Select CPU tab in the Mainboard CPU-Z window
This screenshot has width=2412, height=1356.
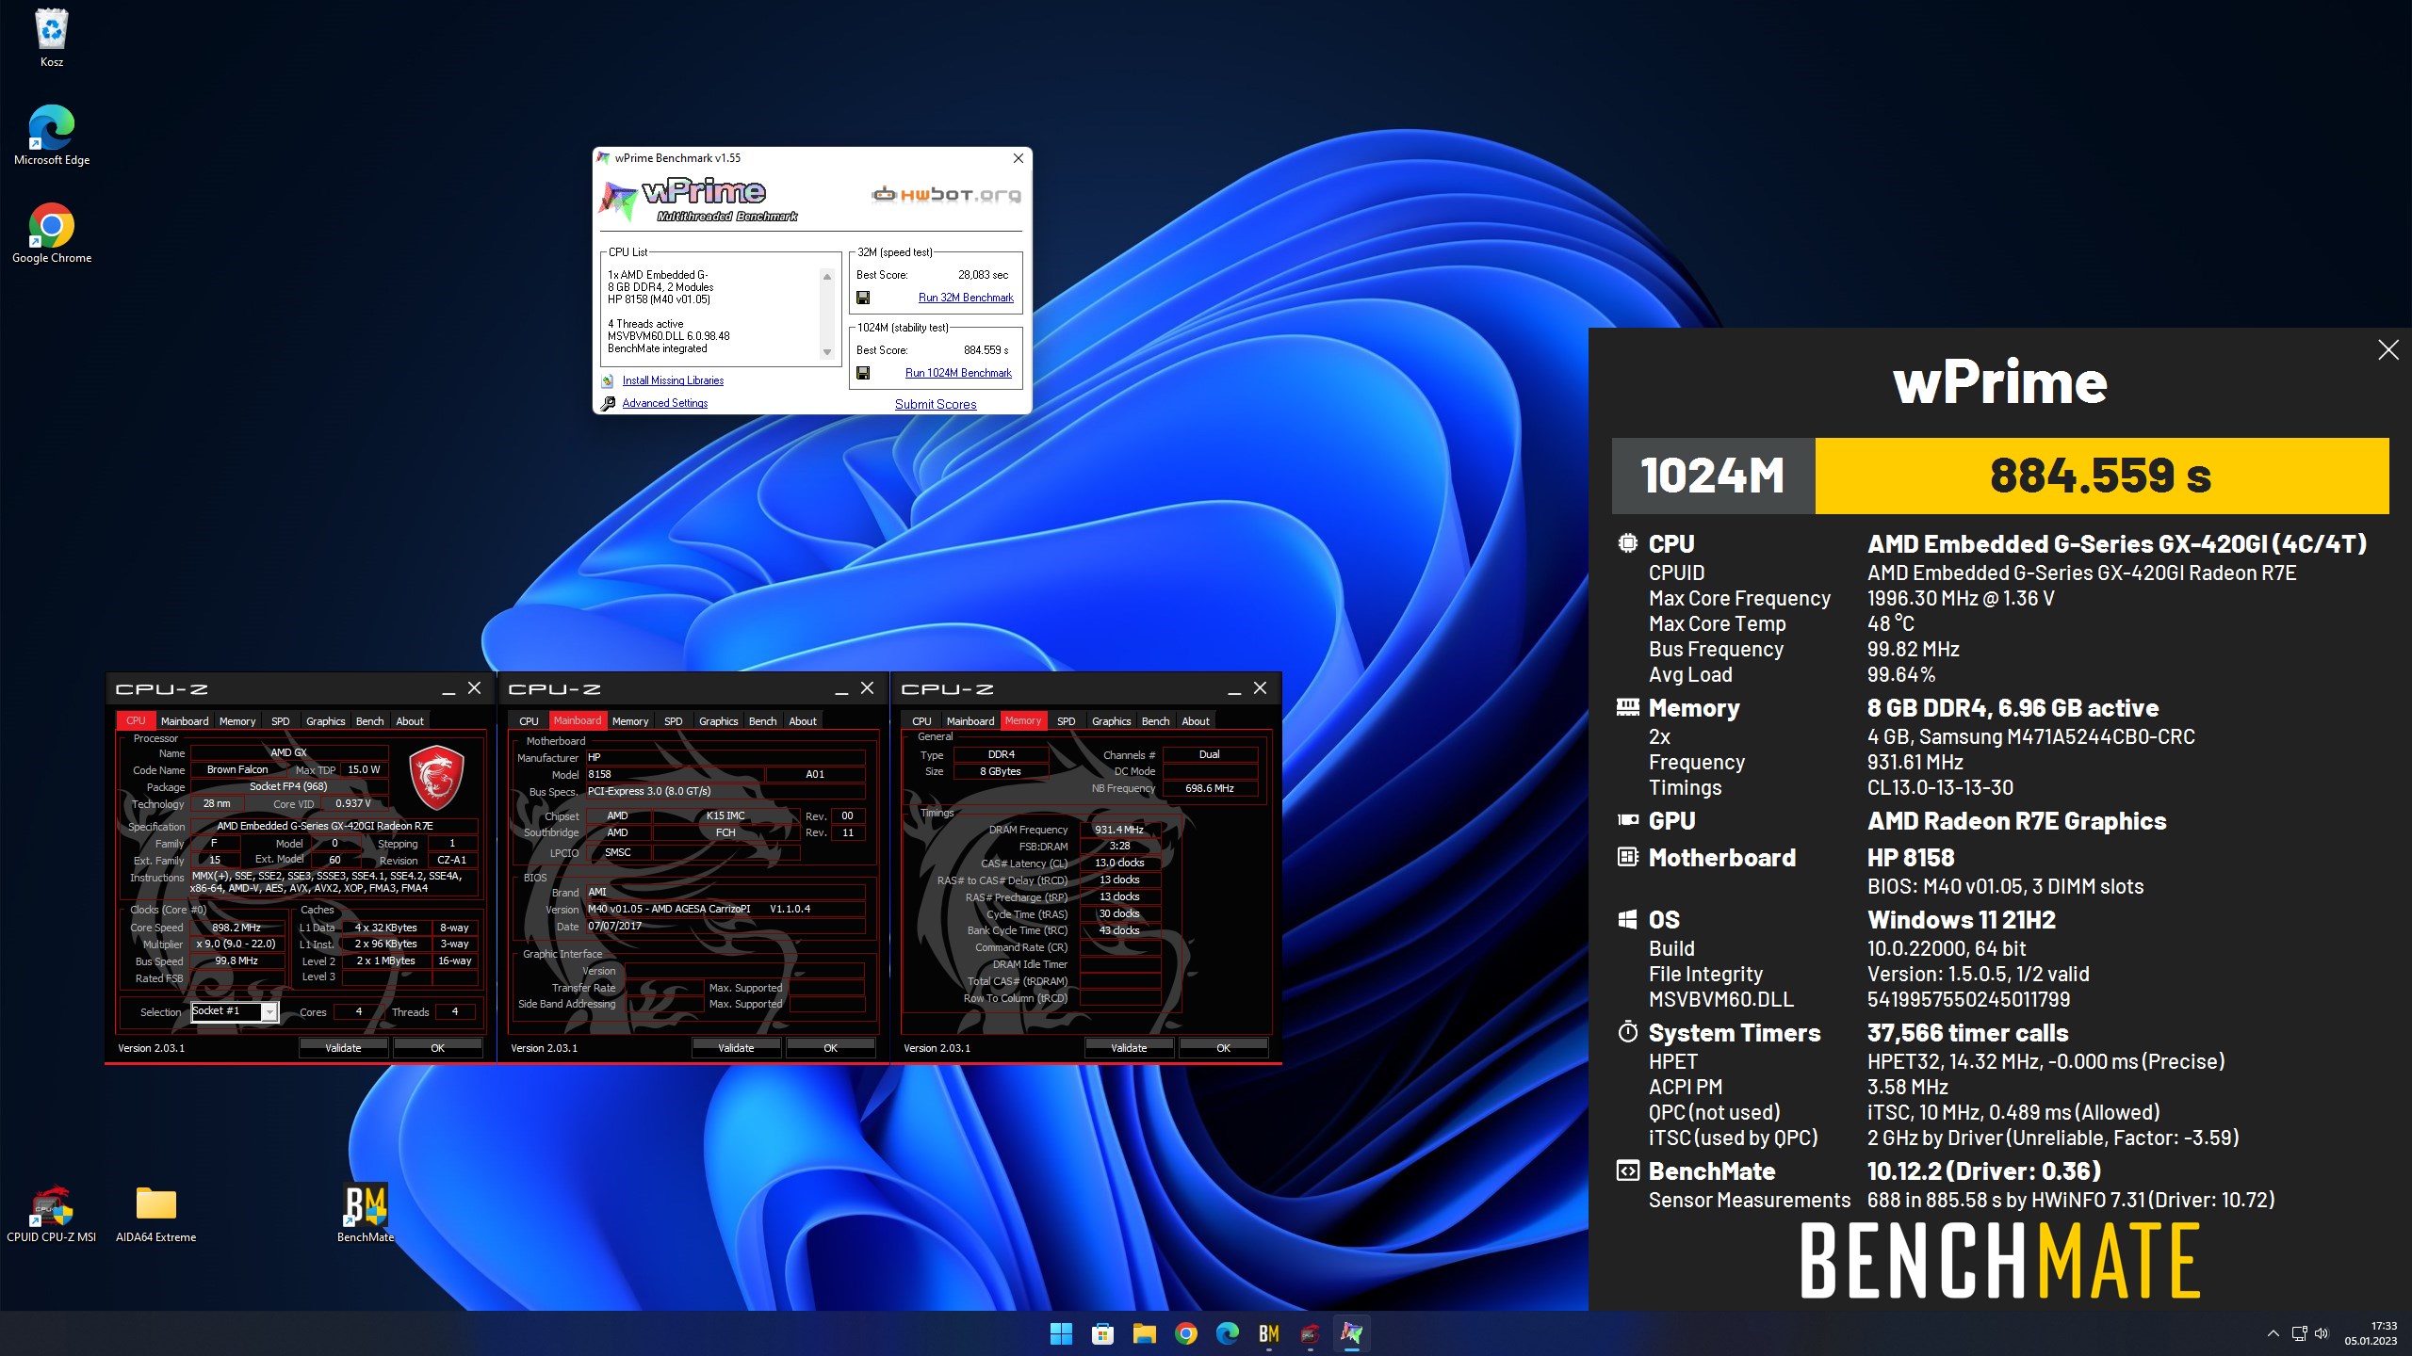[x=529, y=721]
